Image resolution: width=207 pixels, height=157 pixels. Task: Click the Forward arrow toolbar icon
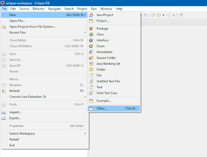169,15
